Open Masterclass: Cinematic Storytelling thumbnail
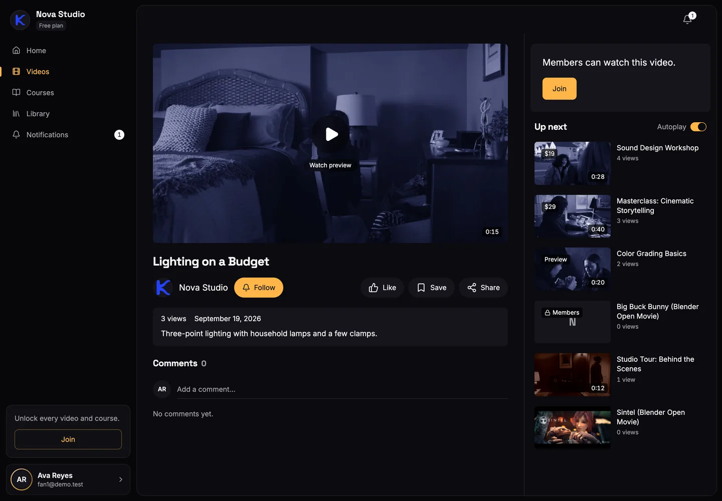Screen dimensions: 722x501 pyautogui.click(x=573, y=216)
